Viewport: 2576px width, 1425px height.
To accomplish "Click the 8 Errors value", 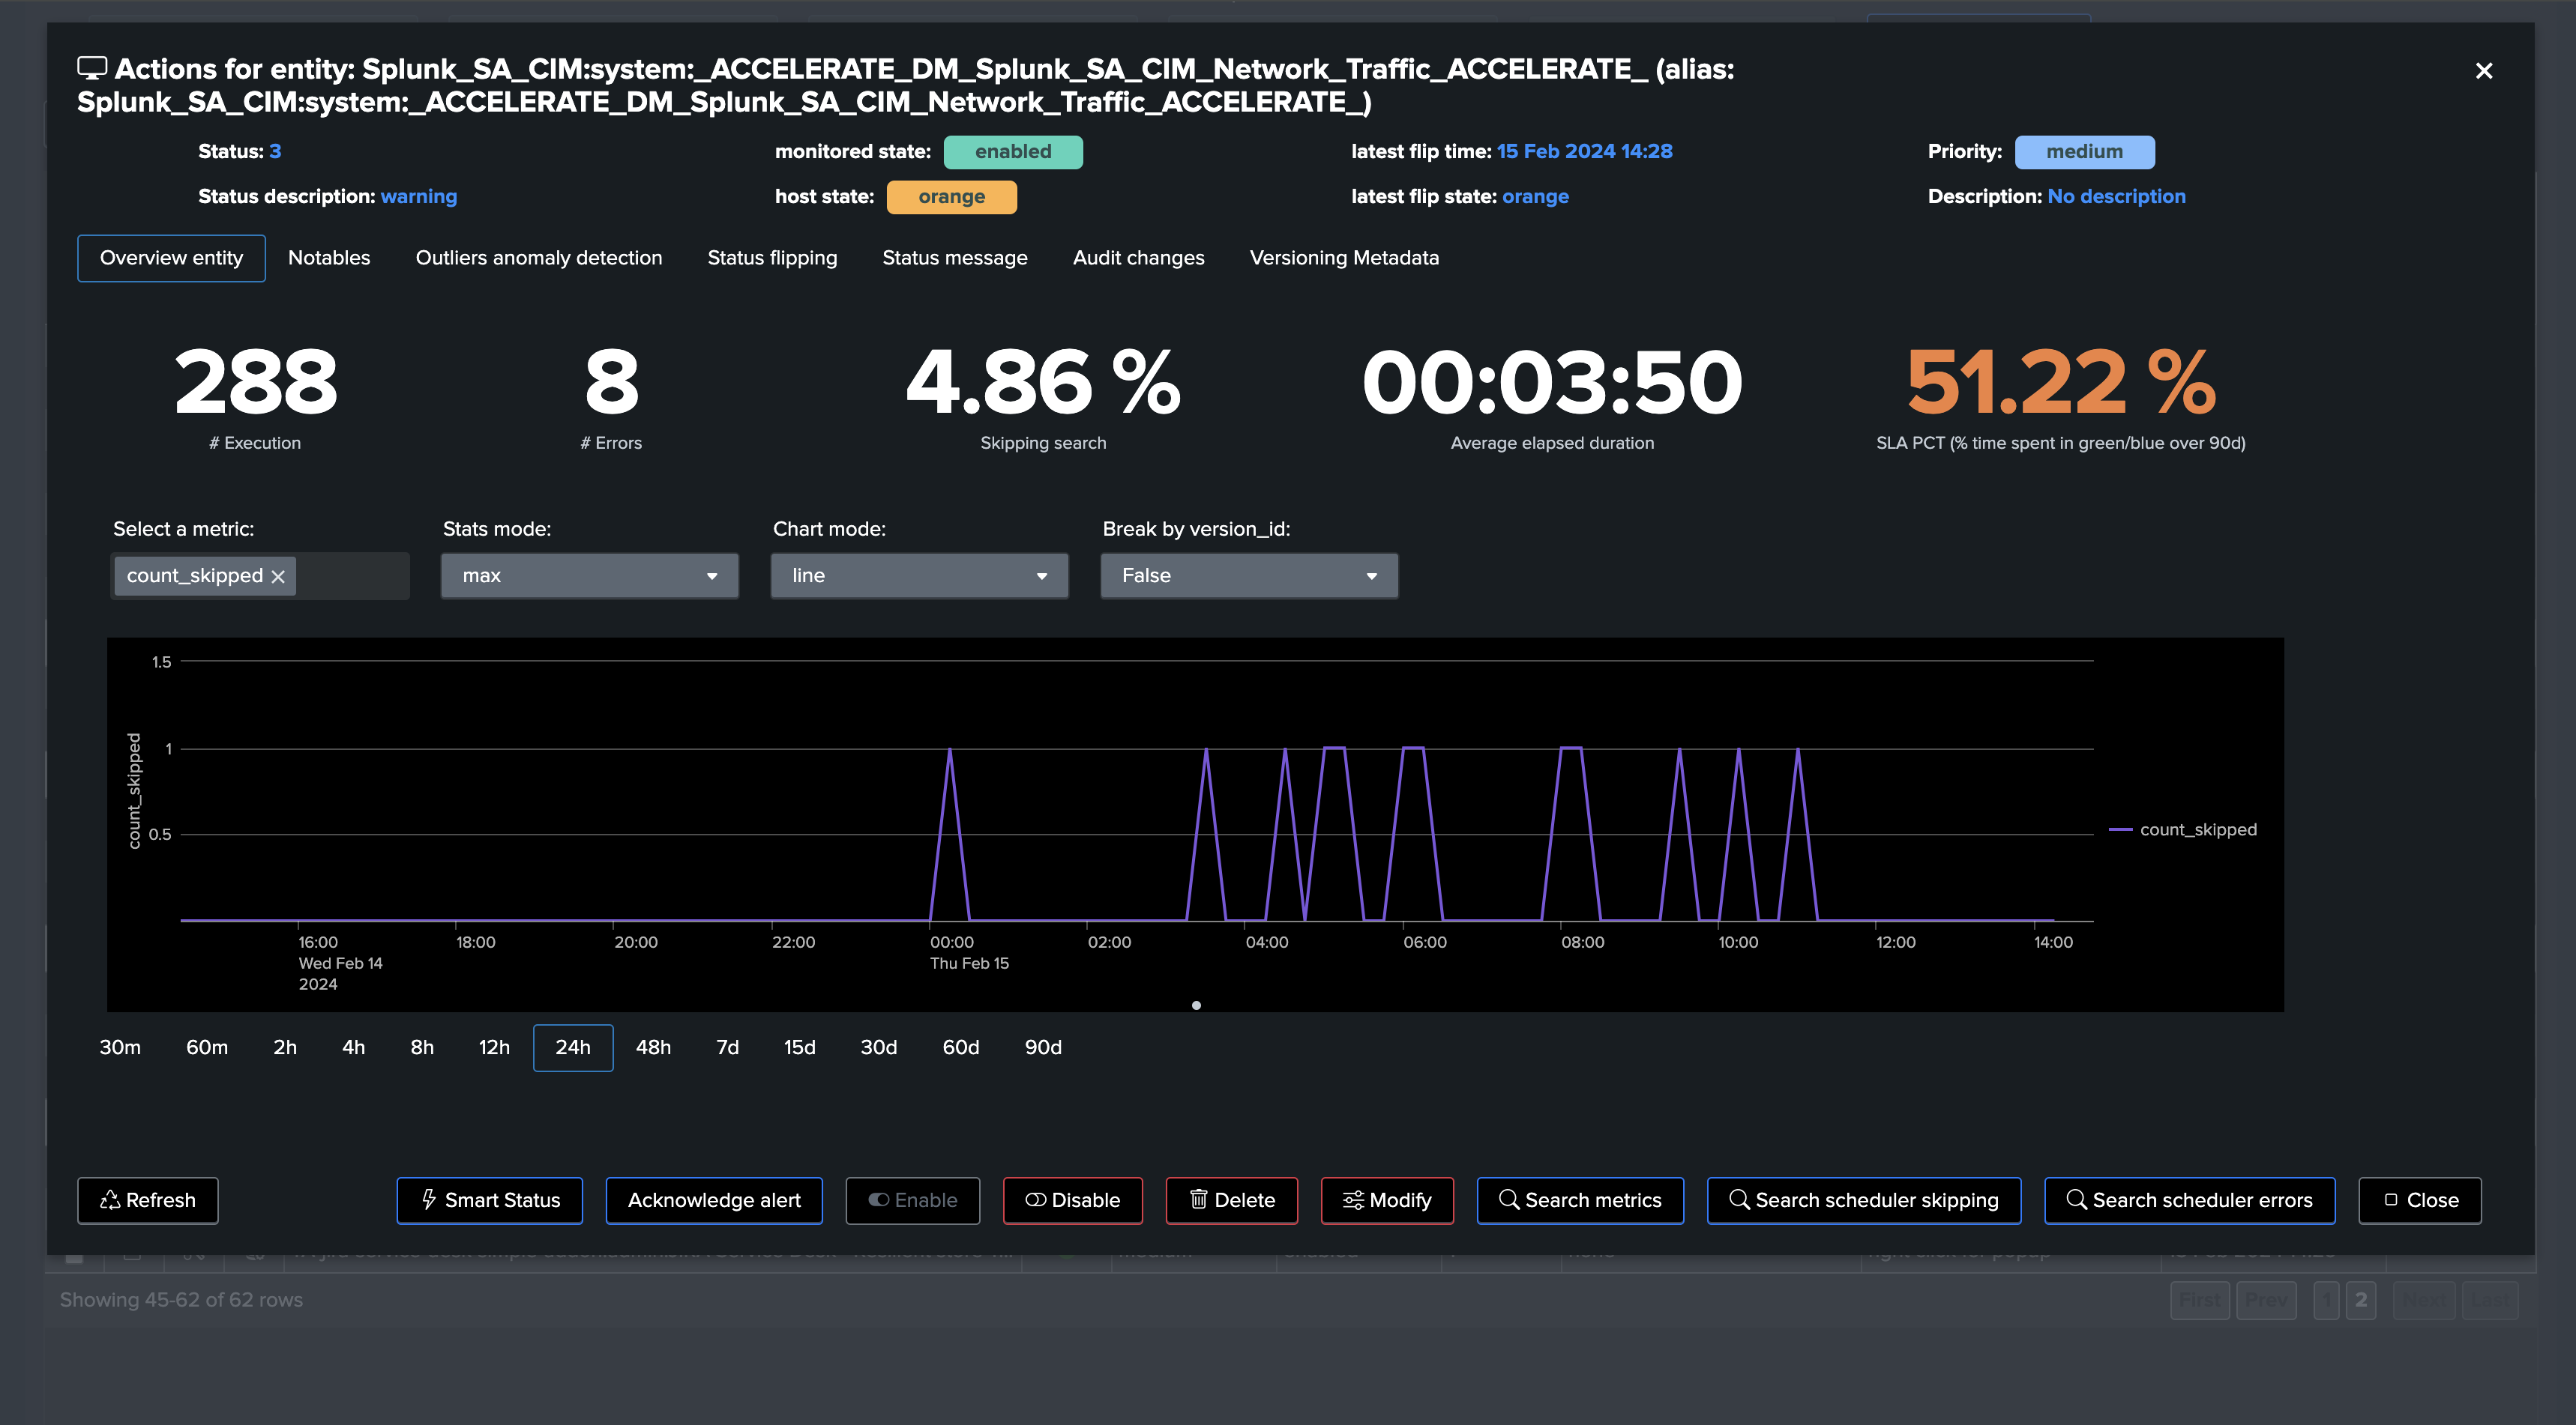I will [x=611, y=382].
